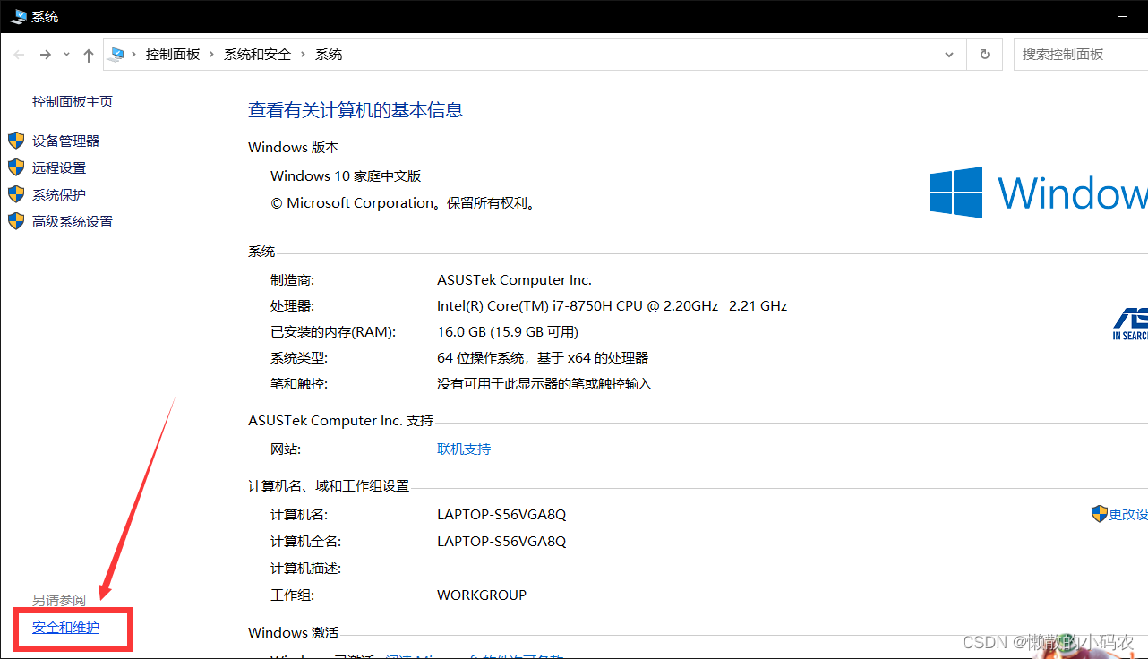Expand chevron after 控制面板 breadcrumb
Image resolution: width=1148 pixels, height=659 pixels.
pyautogui.click(x=212, y=55)
